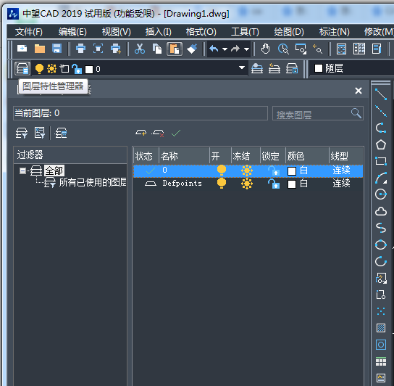Open the Layer Properties Manager icon
This screenshot has width=394, height=386.
pyautogui.click(x=22, y=68)
